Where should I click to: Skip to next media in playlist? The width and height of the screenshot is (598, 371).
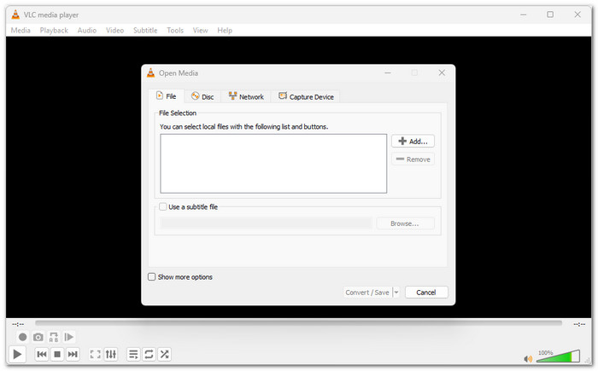click(x=73, y=354)
